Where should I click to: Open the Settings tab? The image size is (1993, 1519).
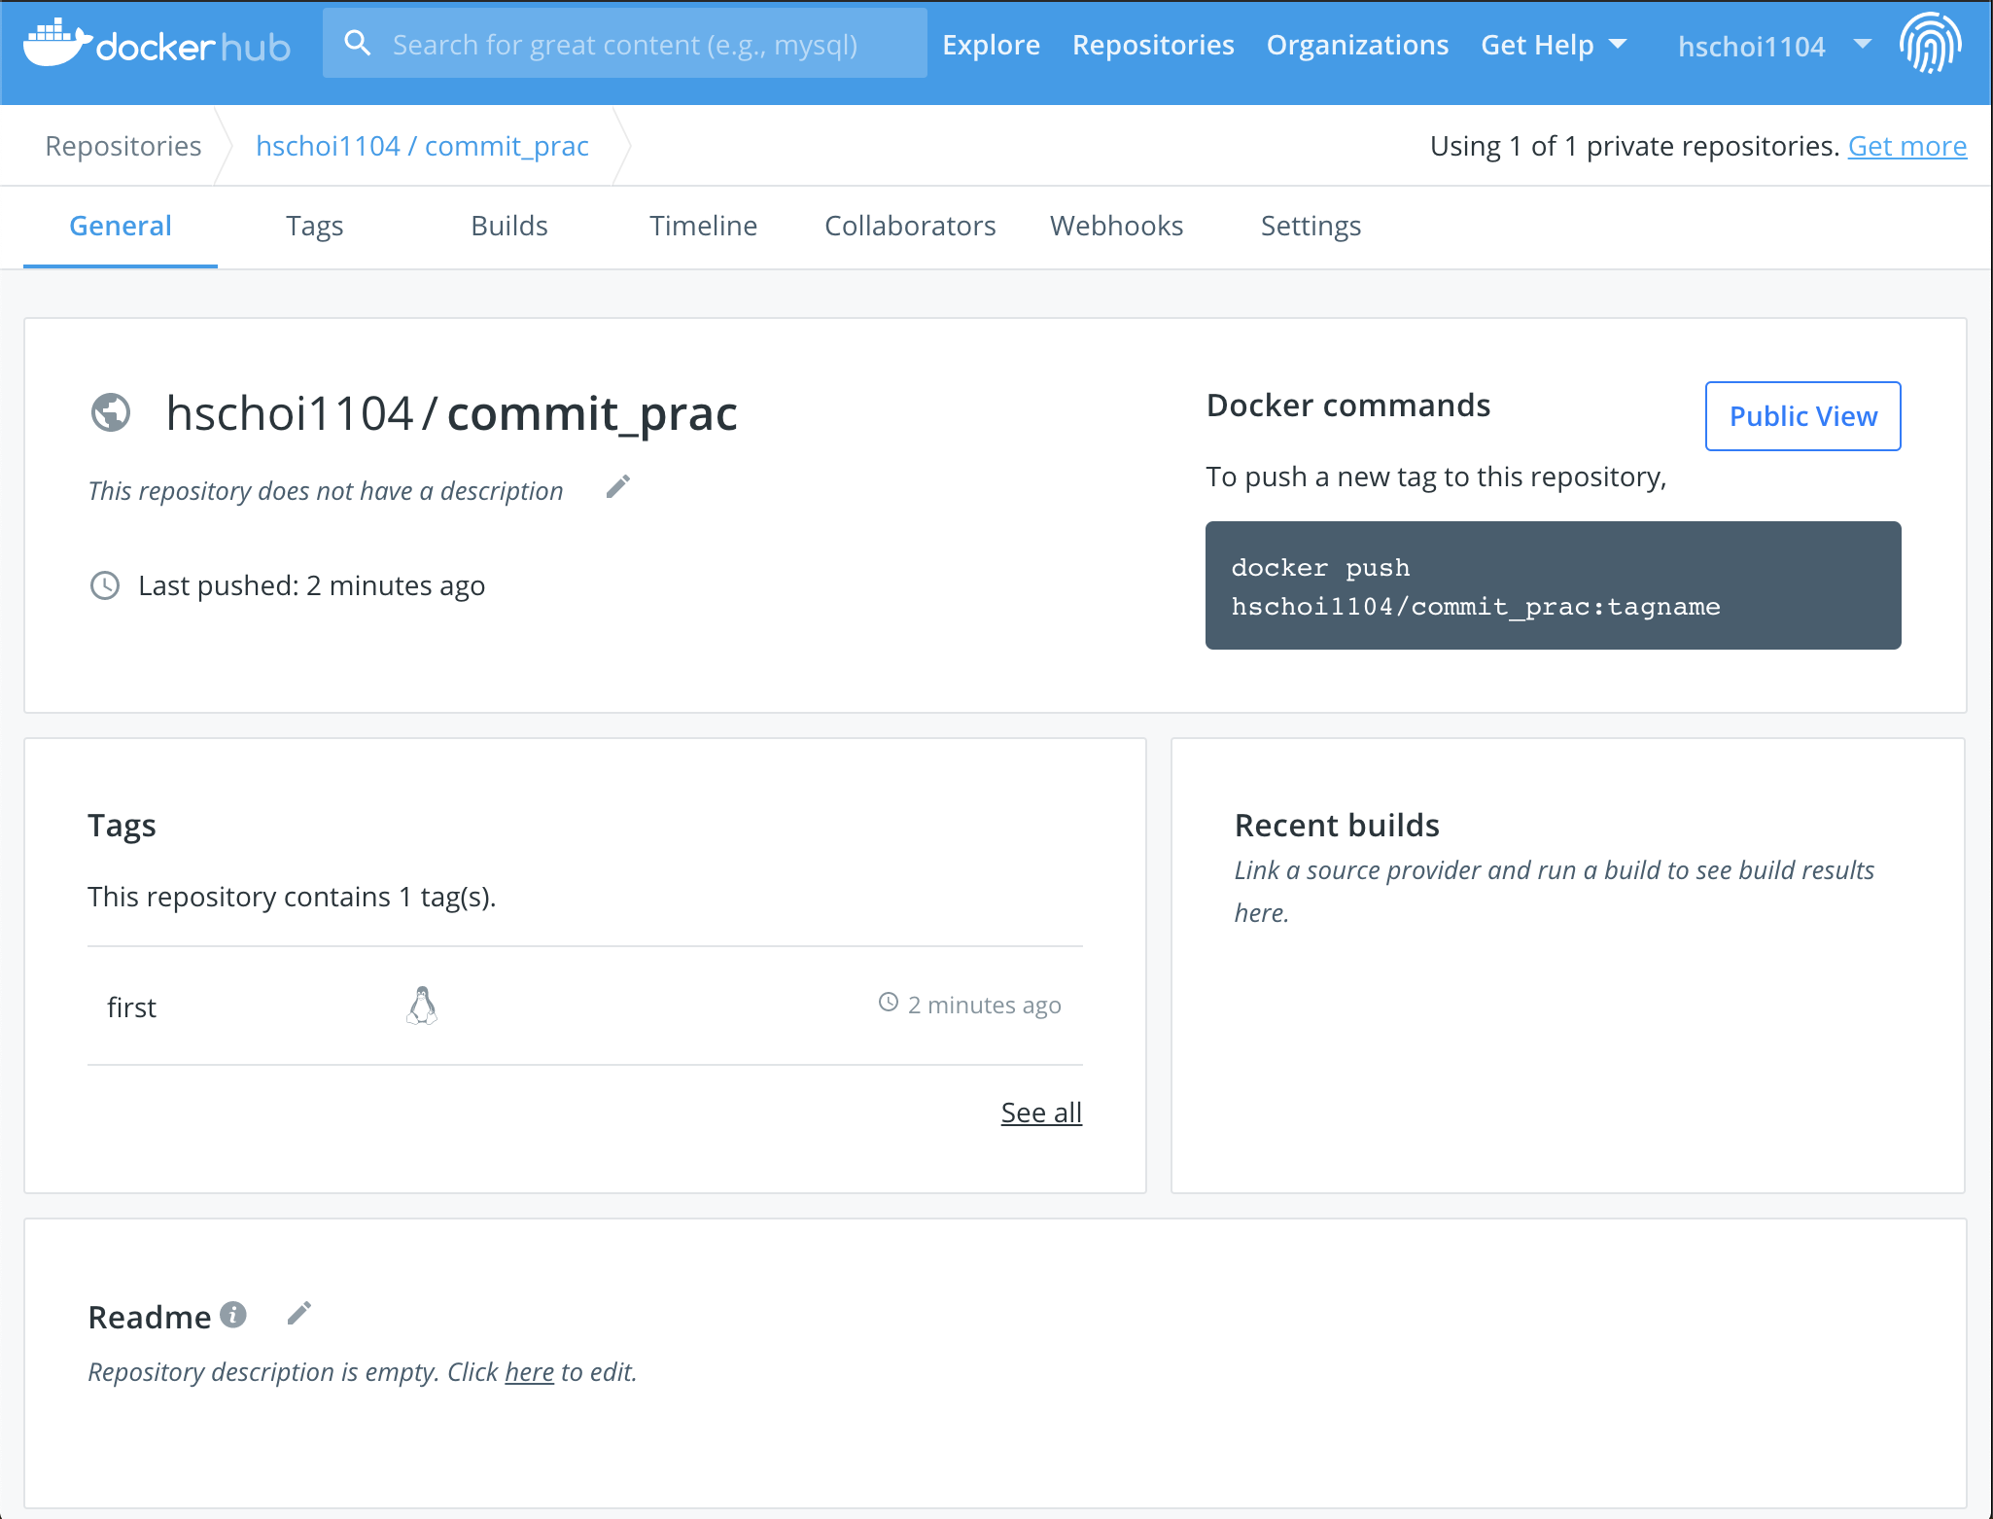(x=1311, y=226)
